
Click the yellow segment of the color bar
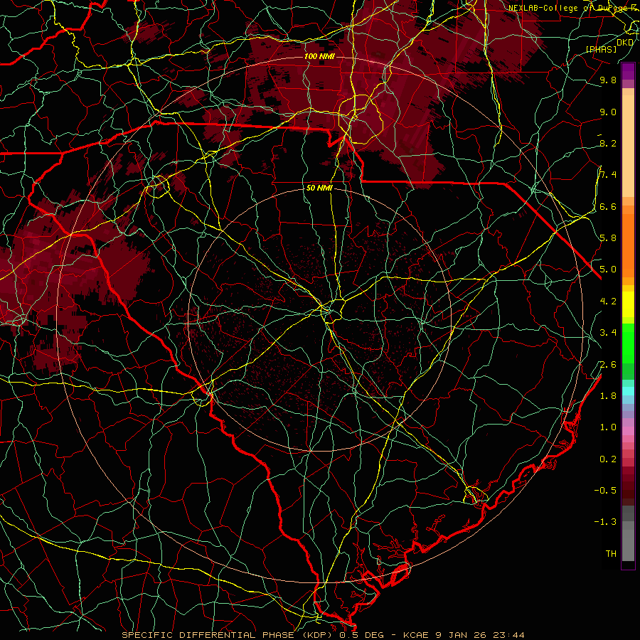pos(628,304)
